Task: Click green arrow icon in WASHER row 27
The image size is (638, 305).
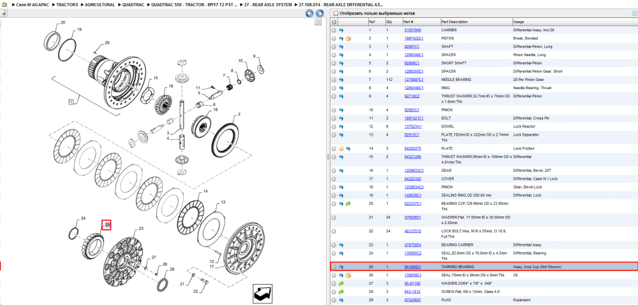Action: pyautogui.click(x=341, y=283)
